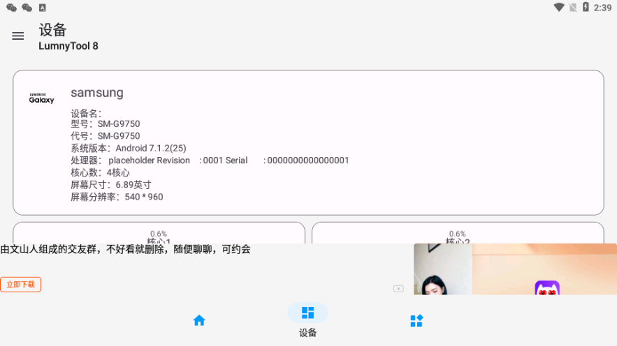617x346 pixels.
Task: Click the samsung device name heading
Action: point(97,93)
